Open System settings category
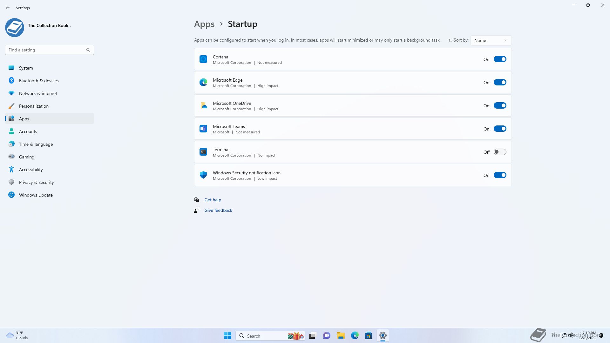The height and width of the screenshot is (343, 610). [x=50, y=68]
